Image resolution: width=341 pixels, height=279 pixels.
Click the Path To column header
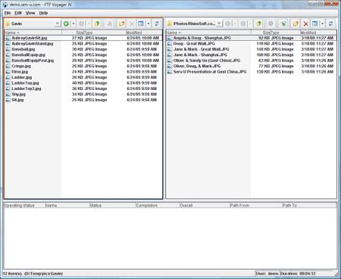(x=309, y=206)
